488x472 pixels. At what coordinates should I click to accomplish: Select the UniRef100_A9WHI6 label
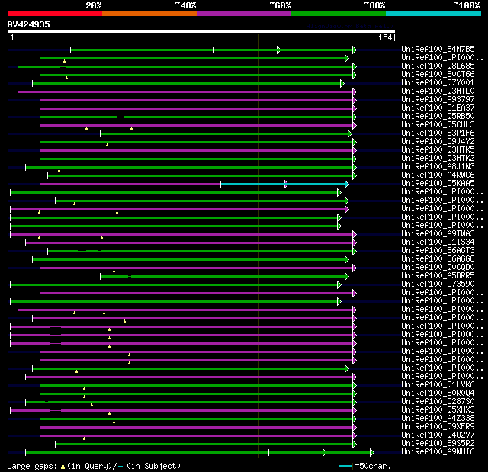[438, 452]
